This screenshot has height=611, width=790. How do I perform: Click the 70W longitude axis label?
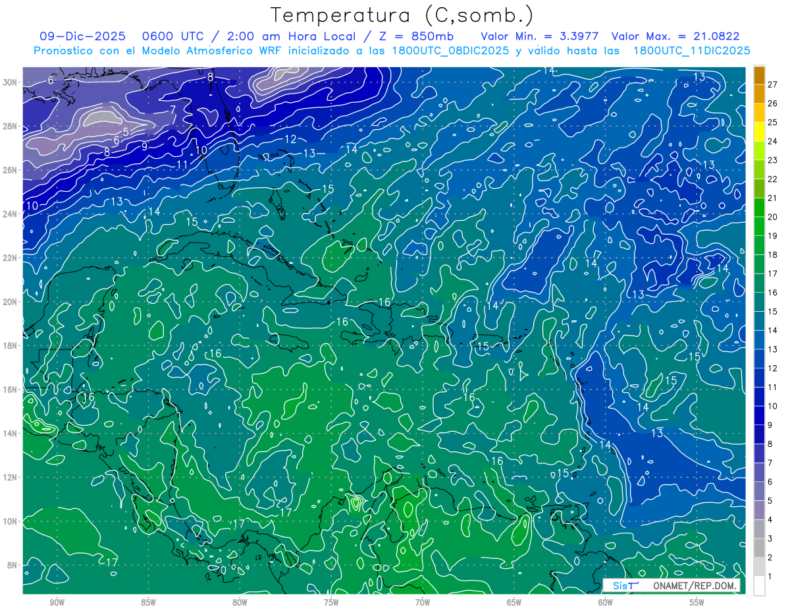click(423, 603)
